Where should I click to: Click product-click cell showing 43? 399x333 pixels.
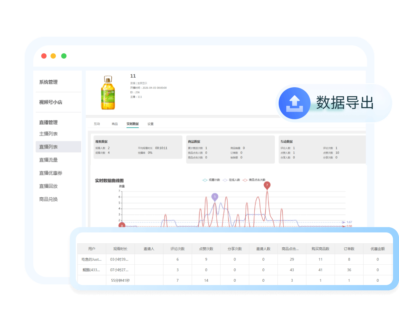point(292,270)
